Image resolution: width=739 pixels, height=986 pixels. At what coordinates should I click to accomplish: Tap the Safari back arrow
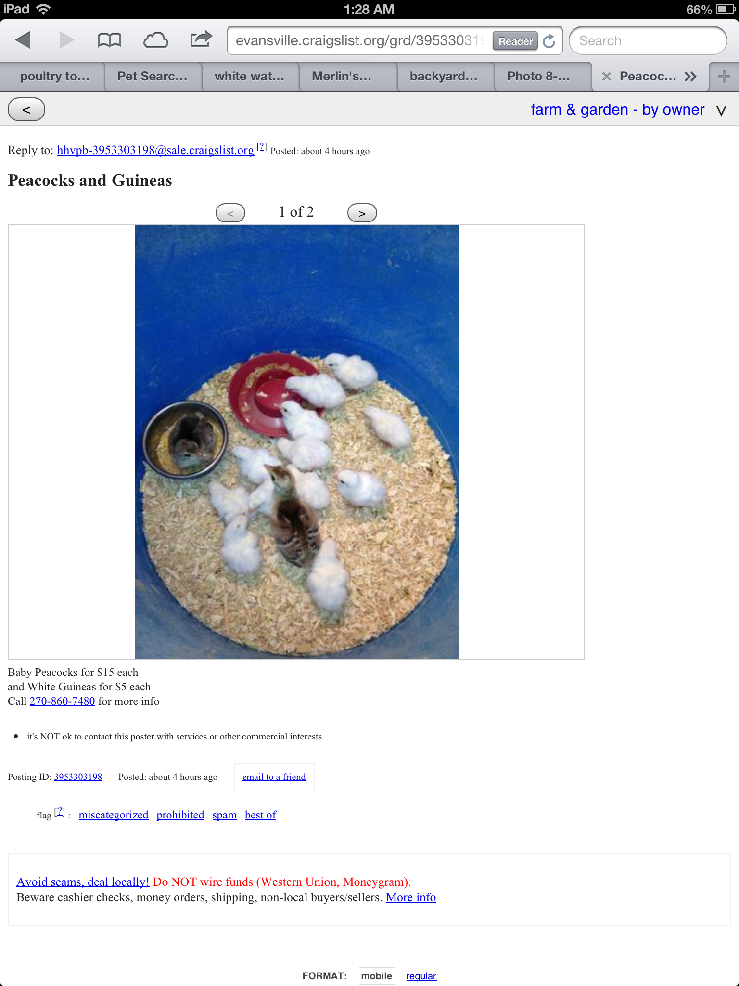[23, 40]
